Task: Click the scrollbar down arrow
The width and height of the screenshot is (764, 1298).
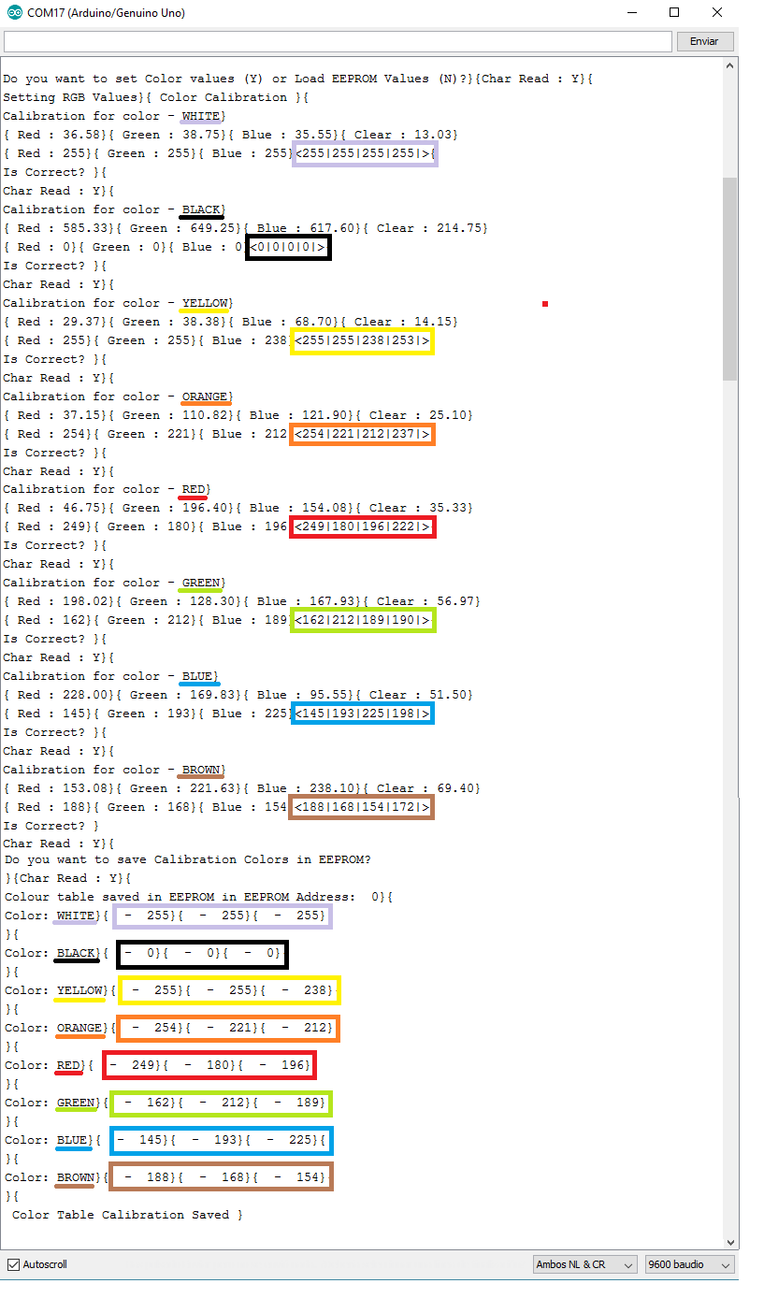Action: tap(730, 1242)
